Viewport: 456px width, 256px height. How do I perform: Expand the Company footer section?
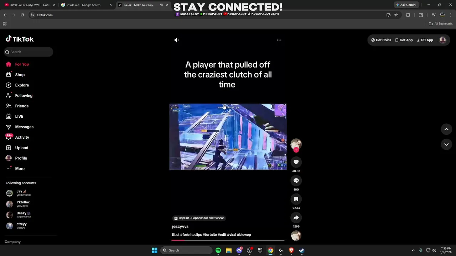click(12, 242)
